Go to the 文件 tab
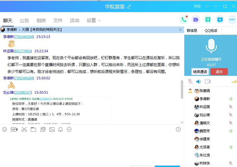The width and height of the screenshot is (237, 167). pos(58,20)
